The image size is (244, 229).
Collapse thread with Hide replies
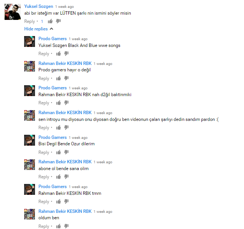tap(36, 29)
